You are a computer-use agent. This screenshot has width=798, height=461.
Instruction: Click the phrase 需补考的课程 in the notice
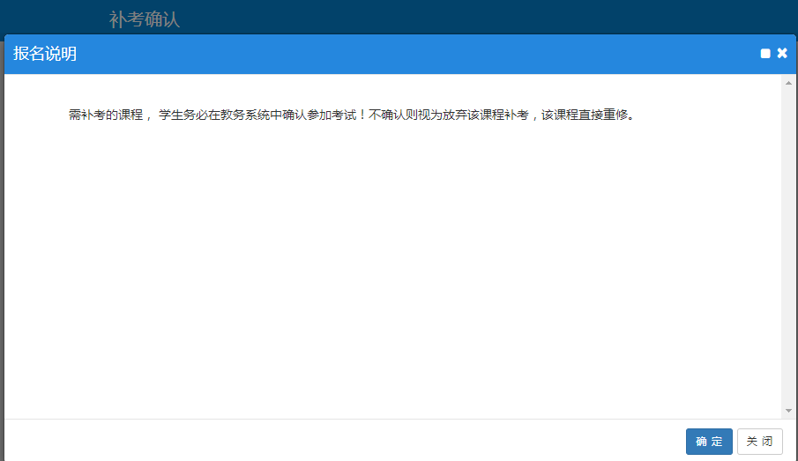tap(105, 115)
